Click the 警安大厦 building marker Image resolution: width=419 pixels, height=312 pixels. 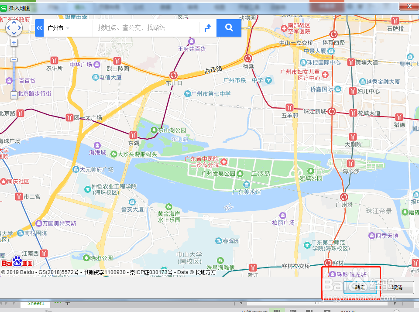click(x=132, y=202)
